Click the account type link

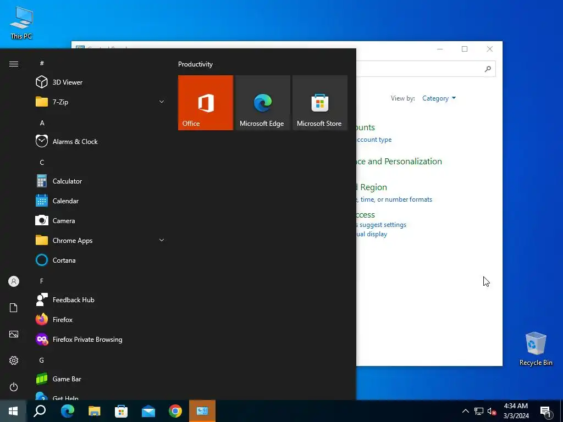pyautogui.click(x=374, y=140)
